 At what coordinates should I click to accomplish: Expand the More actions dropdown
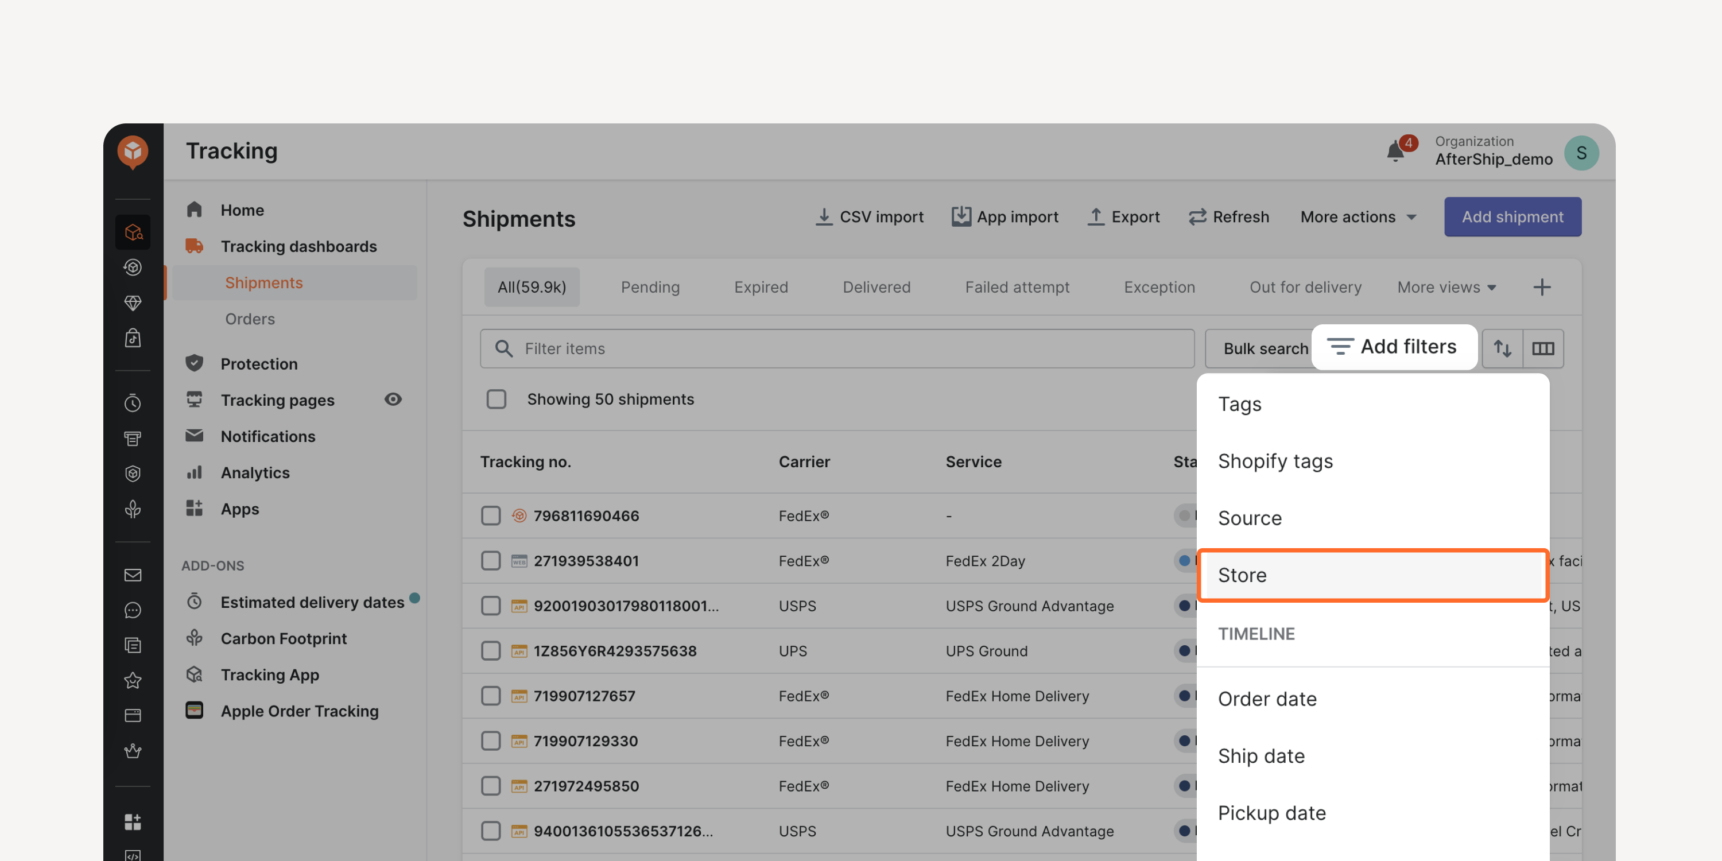[1358, 216]
